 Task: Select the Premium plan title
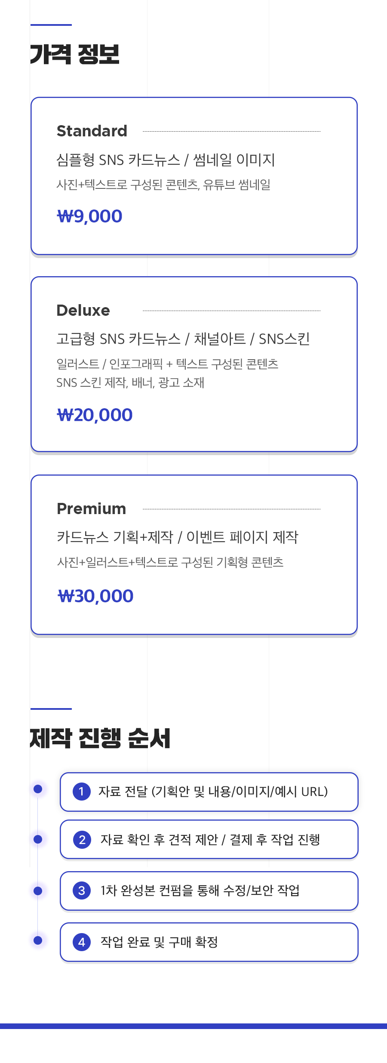[92, 508]
